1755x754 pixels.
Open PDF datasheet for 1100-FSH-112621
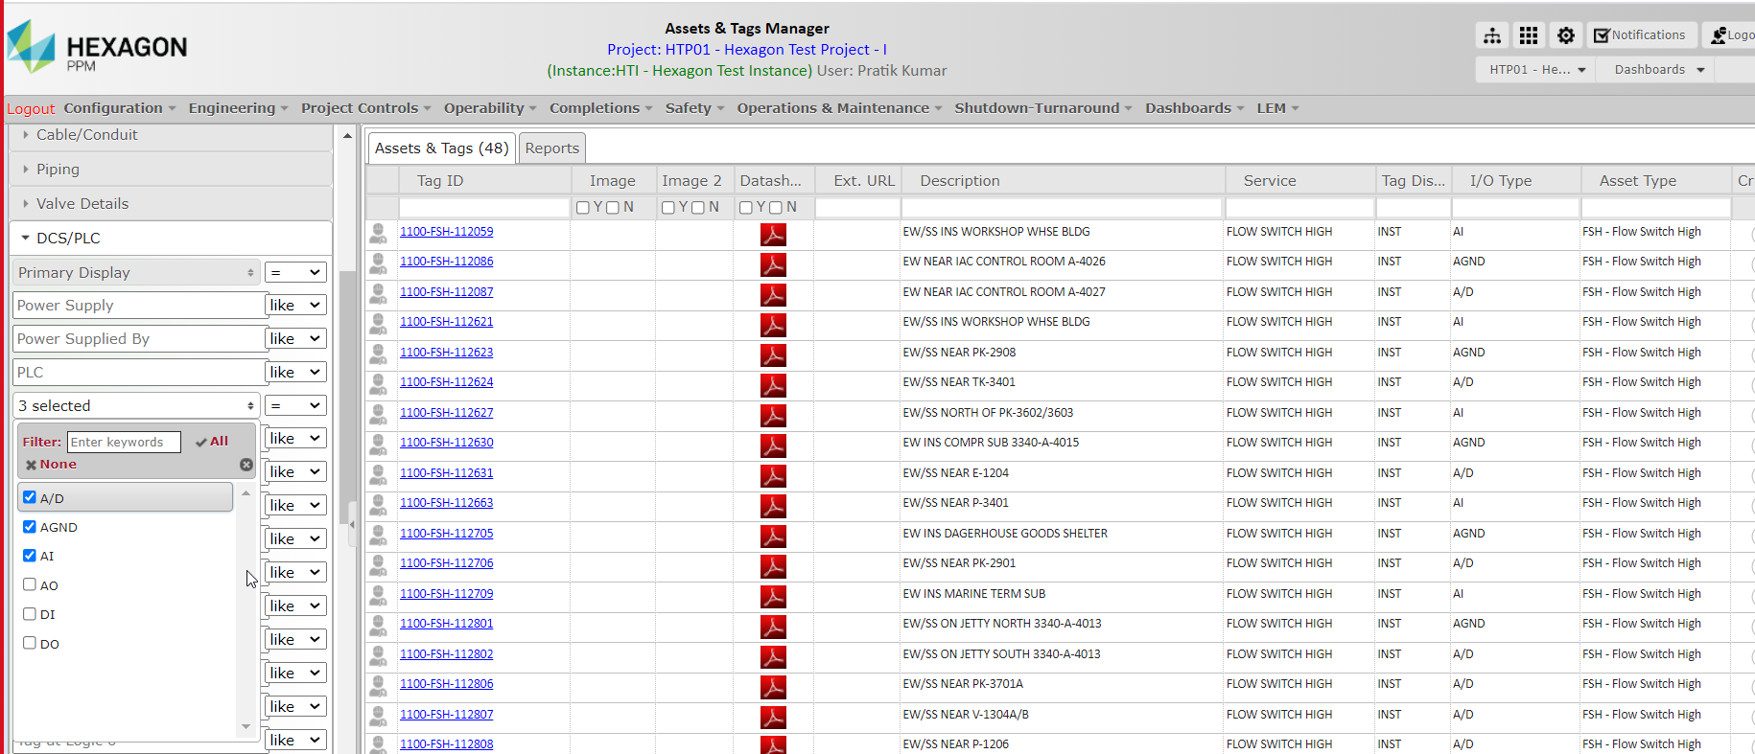pos(773,325)
